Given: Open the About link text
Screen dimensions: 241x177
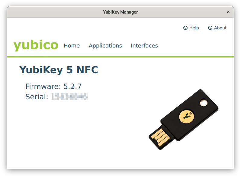Looking at the screenshot, I should click(x=220, y=28).
